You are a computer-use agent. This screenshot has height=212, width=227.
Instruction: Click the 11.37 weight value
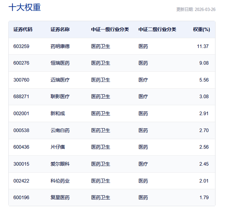click(x=203, y=46)
